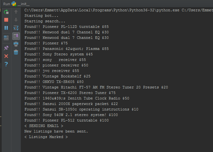Click the Up the Stack Trace arrow

tap(16, 12)
